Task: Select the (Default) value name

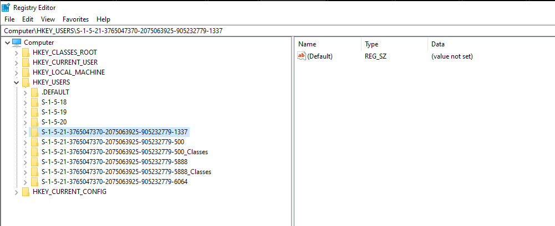Action: (320, 56)
